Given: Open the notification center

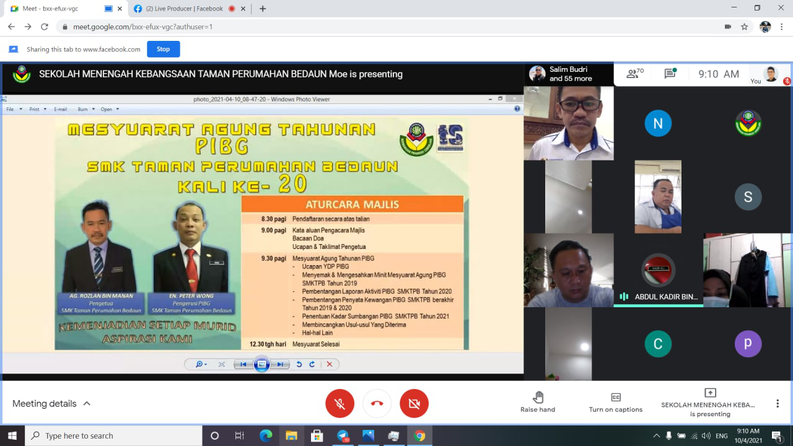Looking at the screenshot, I should (777, 435).
